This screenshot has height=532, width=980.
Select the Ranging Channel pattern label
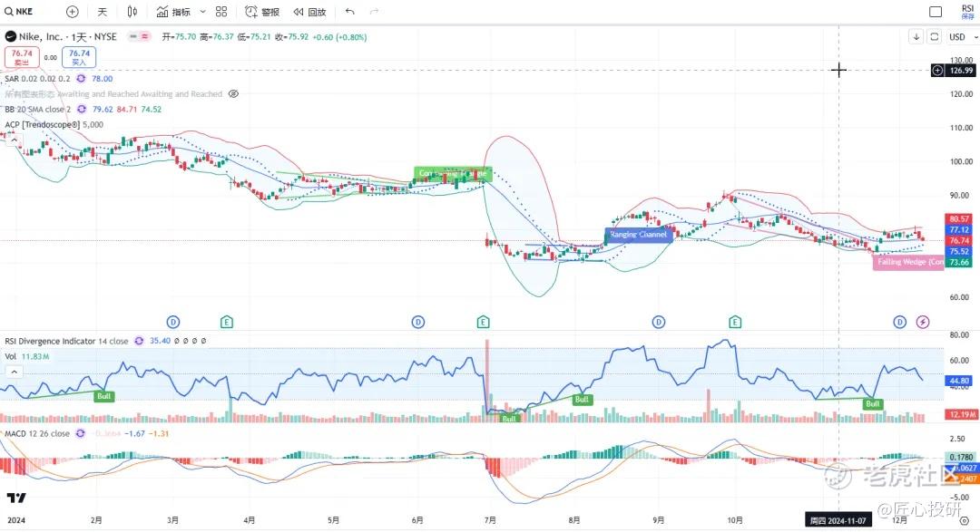pyautogui.click(x=639, y=235)
